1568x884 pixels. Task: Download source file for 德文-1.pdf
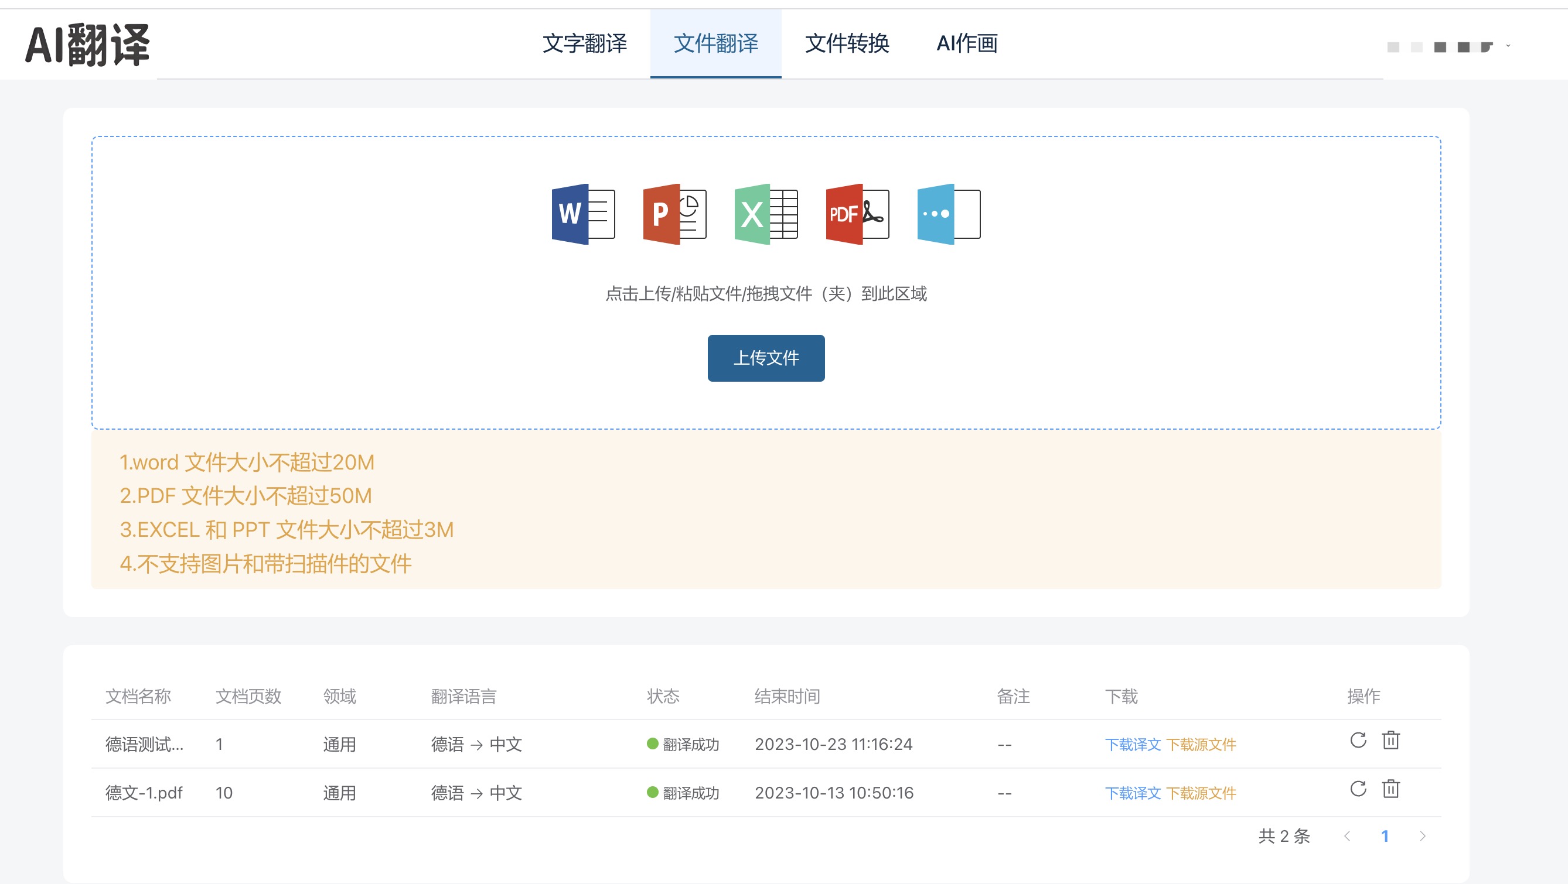tap(1202, 793)
